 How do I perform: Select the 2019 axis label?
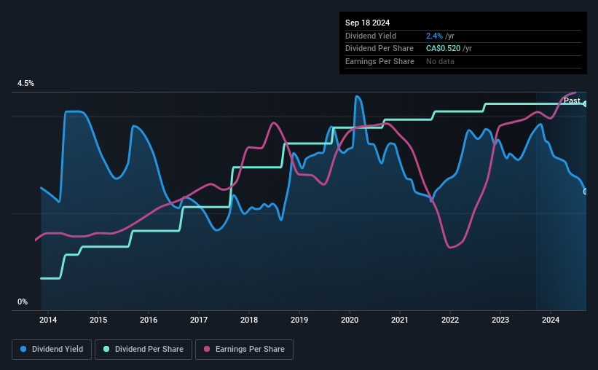click(299, 320)
